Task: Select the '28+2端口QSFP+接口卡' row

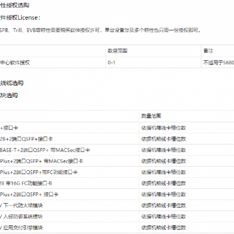Action: (26, 139)
